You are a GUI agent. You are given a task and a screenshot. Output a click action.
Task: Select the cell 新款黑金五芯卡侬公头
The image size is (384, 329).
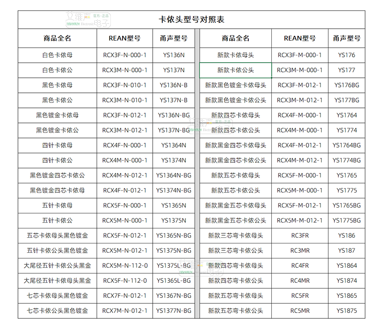236,221
